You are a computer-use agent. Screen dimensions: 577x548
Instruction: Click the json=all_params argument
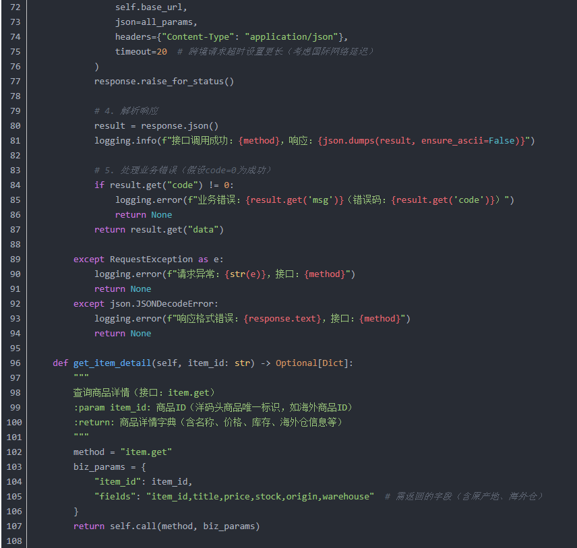click(156, 22)
